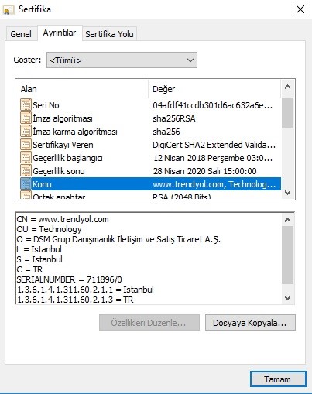
Task: Click the field list scroll-down arrow
Action: click(287, 193)
